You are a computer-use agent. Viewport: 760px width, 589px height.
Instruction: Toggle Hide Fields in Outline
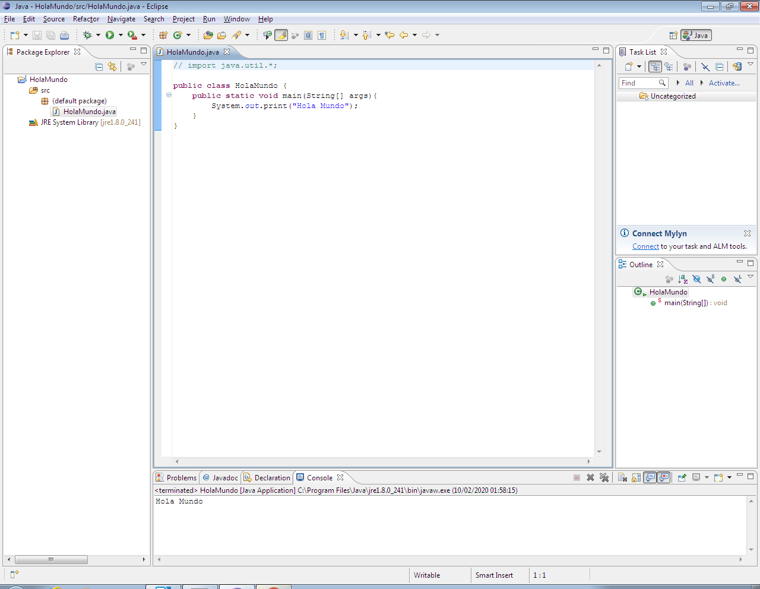point(696,278)
